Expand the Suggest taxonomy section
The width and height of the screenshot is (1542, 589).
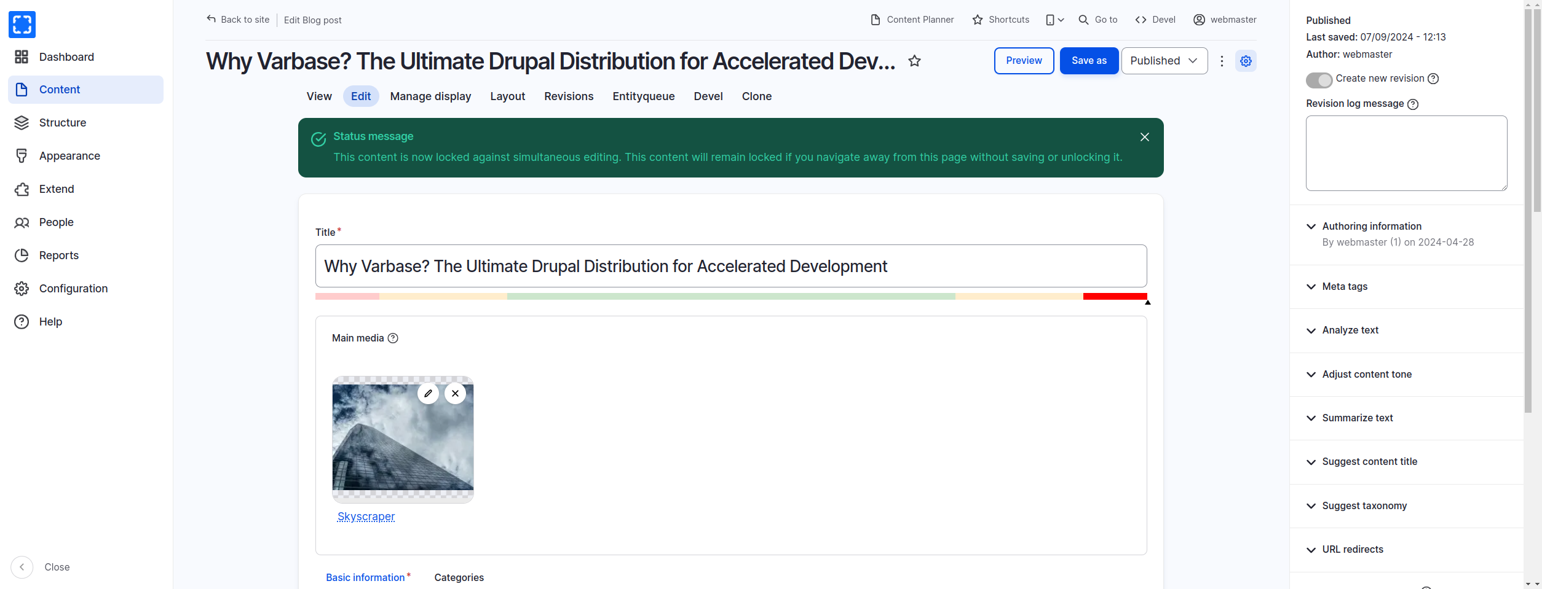click(1364, 506)
